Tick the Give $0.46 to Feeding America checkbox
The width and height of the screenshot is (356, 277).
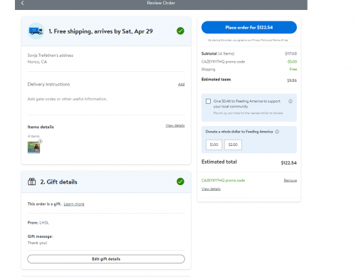(x=208, y=101)
